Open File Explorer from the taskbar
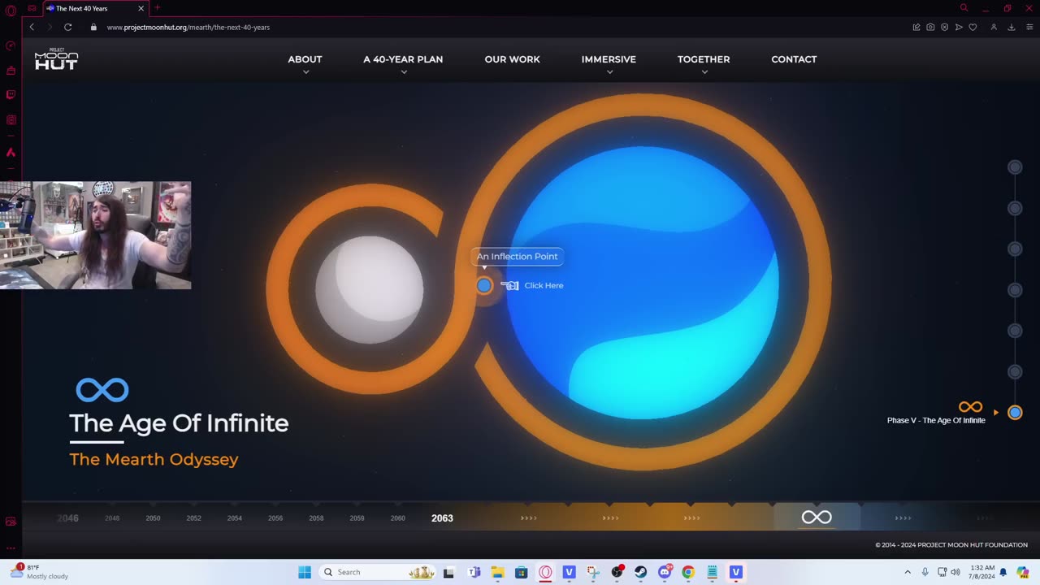This screenshot has width=1040, height=585. (x=497, y=572)
